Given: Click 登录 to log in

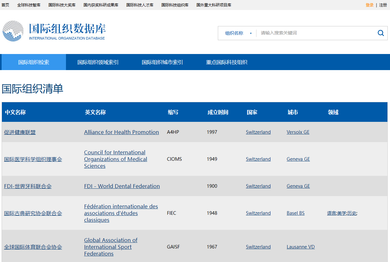Looking at the screenshot, I should [x=369, y=5].
